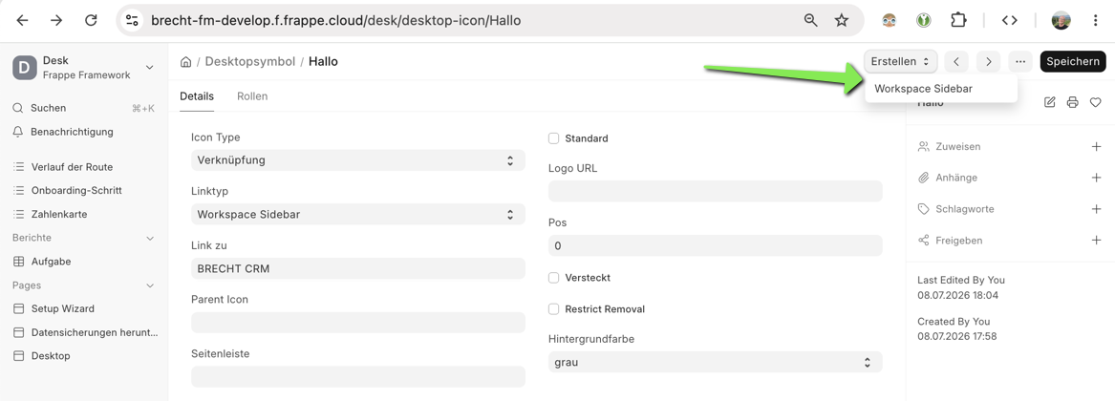
Task: Click the print document icon
Action: [x=1072, y=102]
